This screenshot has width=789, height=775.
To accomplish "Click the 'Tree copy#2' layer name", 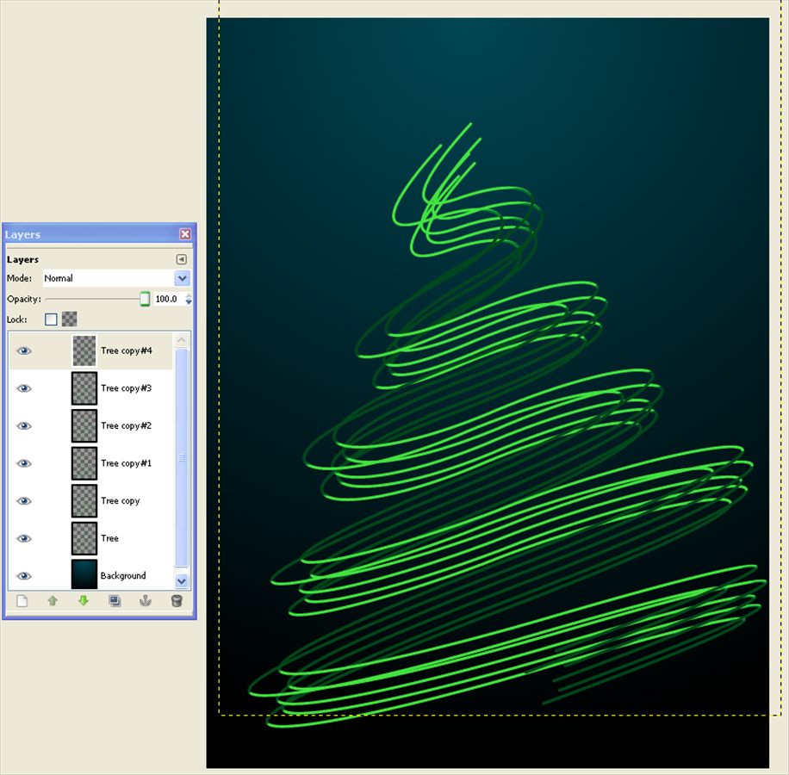I will tap(126, 426).
